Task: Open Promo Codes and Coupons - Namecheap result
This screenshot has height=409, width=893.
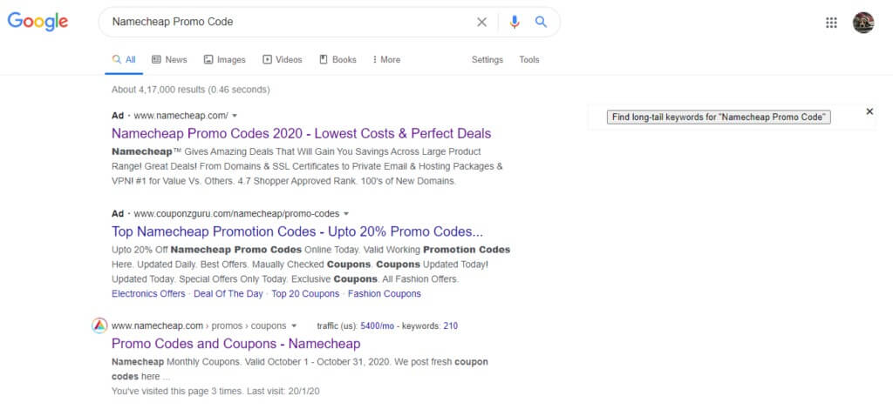Action: click(x=235, y=344)
